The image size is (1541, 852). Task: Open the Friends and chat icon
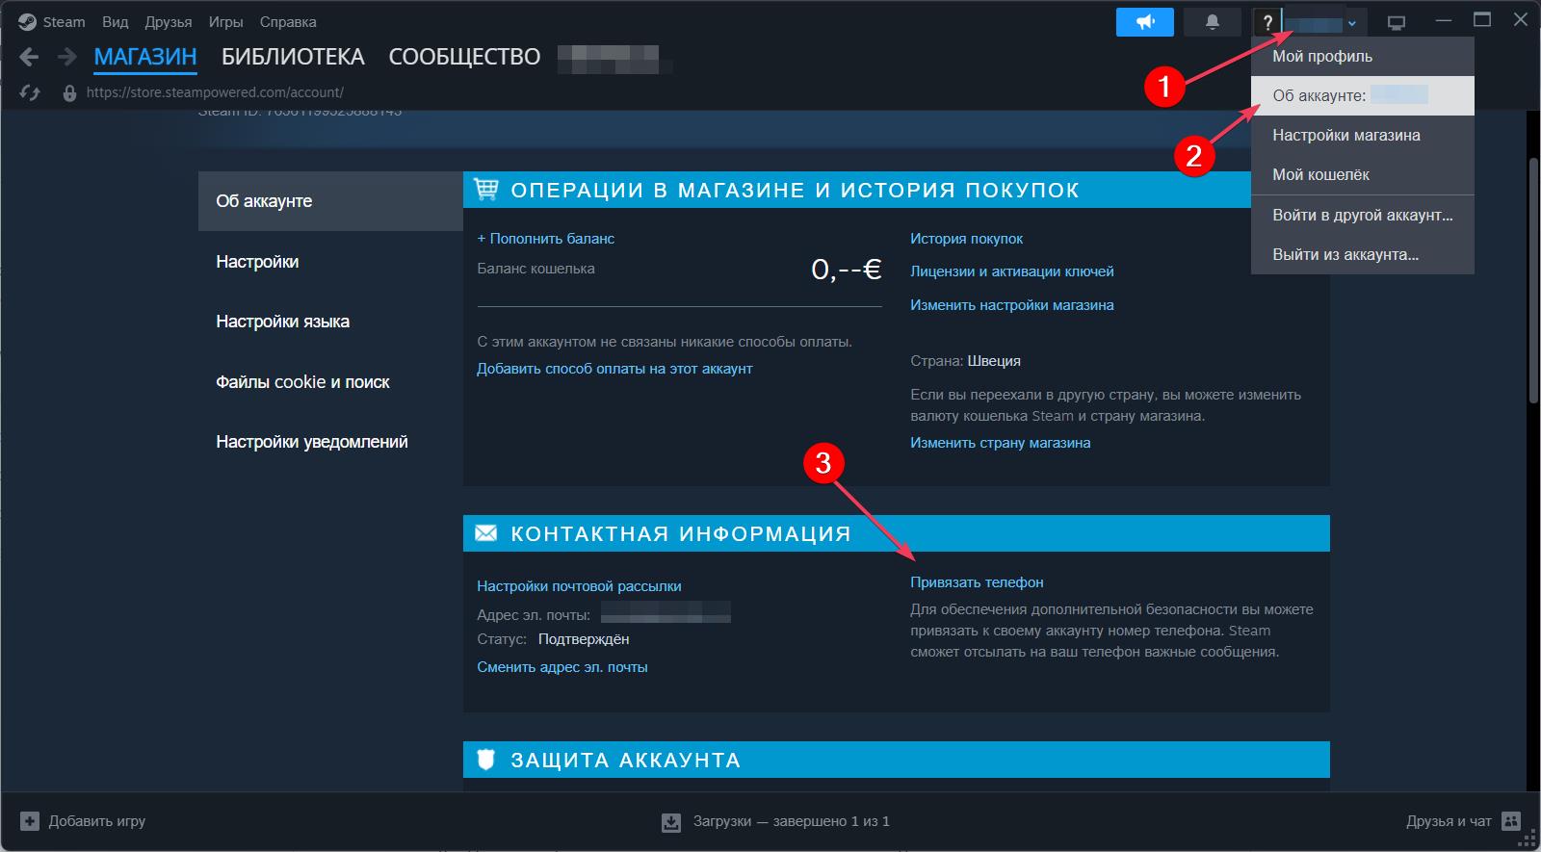tap(1511, 821)
